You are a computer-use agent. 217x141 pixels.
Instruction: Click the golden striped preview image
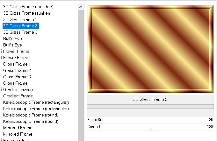coord(150,48)
